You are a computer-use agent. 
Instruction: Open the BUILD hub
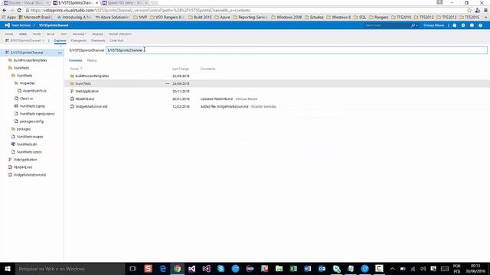point(51,34)
